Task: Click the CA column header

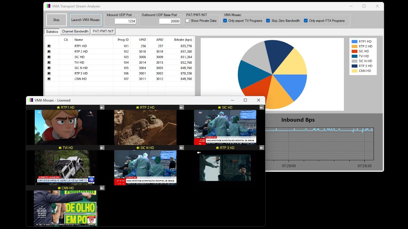Action: pos(66,40)
